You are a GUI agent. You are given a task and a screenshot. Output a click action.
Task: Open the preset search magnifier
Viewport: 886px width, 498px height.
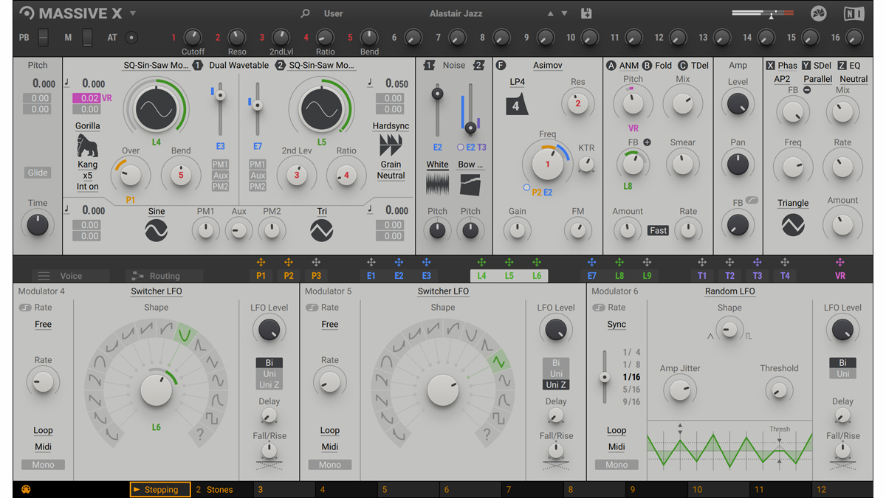pyautogui.click(x=305, y=13)
